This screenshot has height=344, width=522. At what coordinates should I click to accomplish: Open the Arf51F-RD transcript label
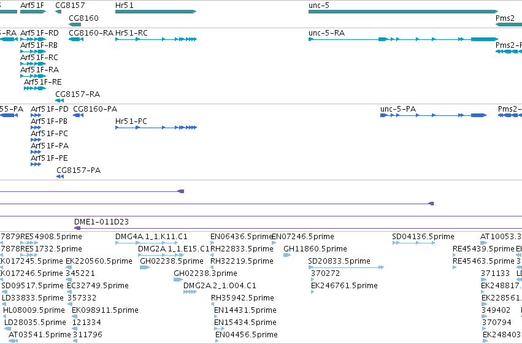[x=39, y=33]
